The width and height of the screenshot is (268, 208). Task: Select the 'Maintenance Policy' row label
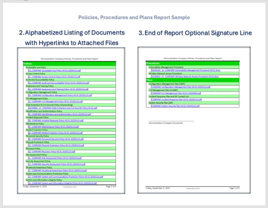[x=35, y=124]
